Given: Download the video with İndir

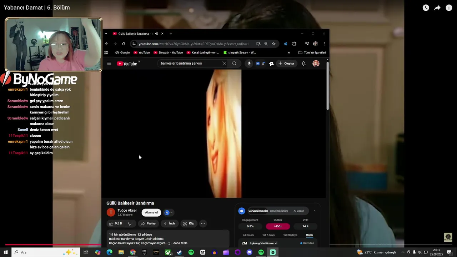Looking at the screenshot, I should click(x=169, y=223).
